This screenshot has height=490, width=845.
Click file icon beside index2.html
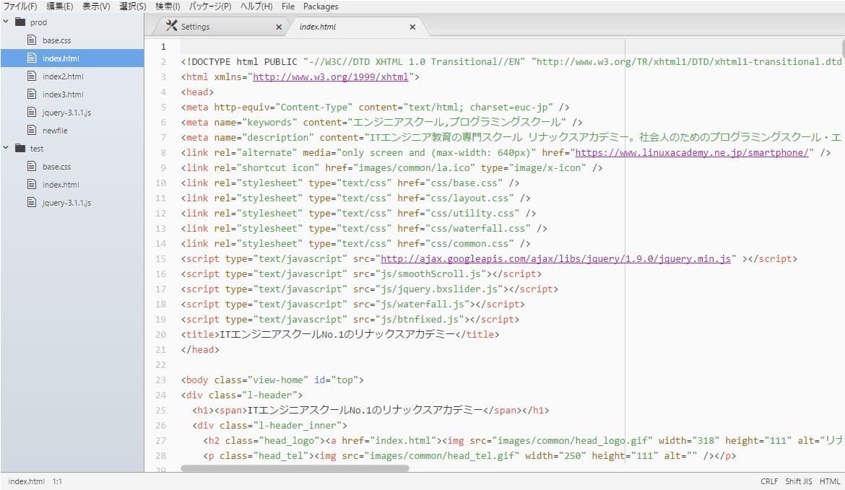(x=32, y=76)
